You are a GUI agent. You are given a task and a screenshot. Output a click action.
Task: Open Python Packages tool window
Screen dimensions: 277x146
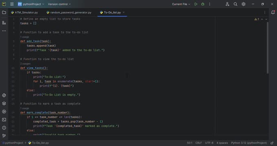coord(4,95)
